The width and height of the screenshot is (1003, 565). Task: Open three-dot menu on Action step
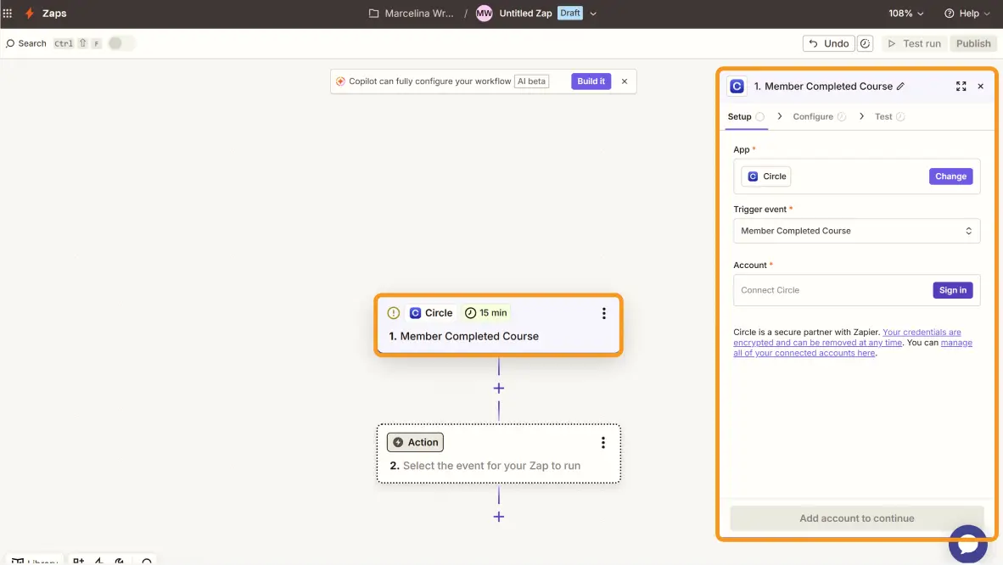tap(602, 442)
